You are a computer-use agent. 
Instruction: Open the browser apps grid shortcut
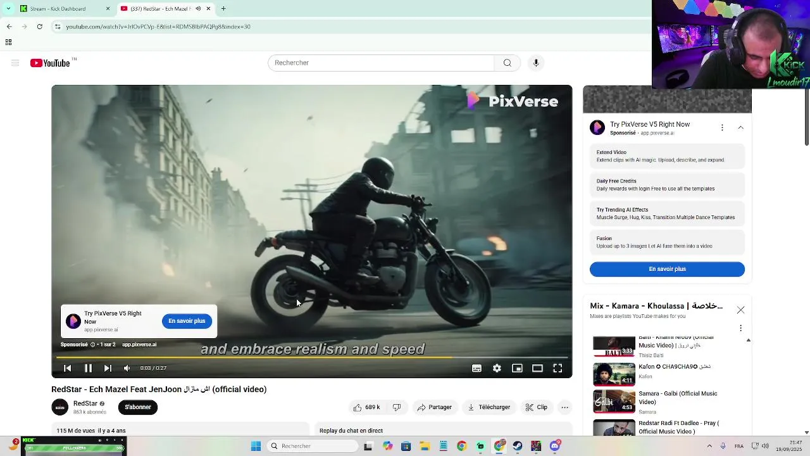8,42
